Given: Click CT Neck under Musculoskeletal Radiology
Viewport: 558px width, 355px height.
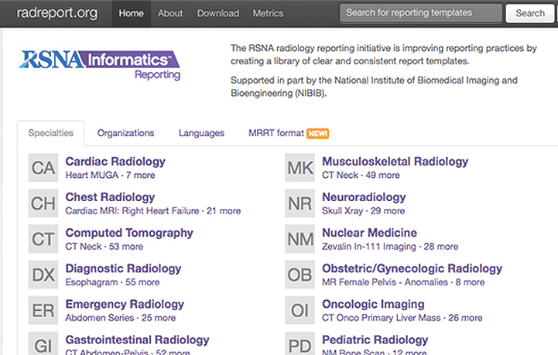Looking at the screenshot, I should (340, 175).
